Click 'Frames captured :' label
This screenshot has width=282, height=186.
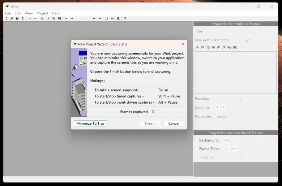pos(135,112)
